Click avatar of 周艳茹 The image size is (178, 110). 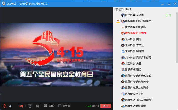coord(123,51)
